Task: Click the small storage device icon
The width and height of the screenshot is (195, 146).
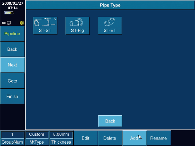Action: click(4, 23)
